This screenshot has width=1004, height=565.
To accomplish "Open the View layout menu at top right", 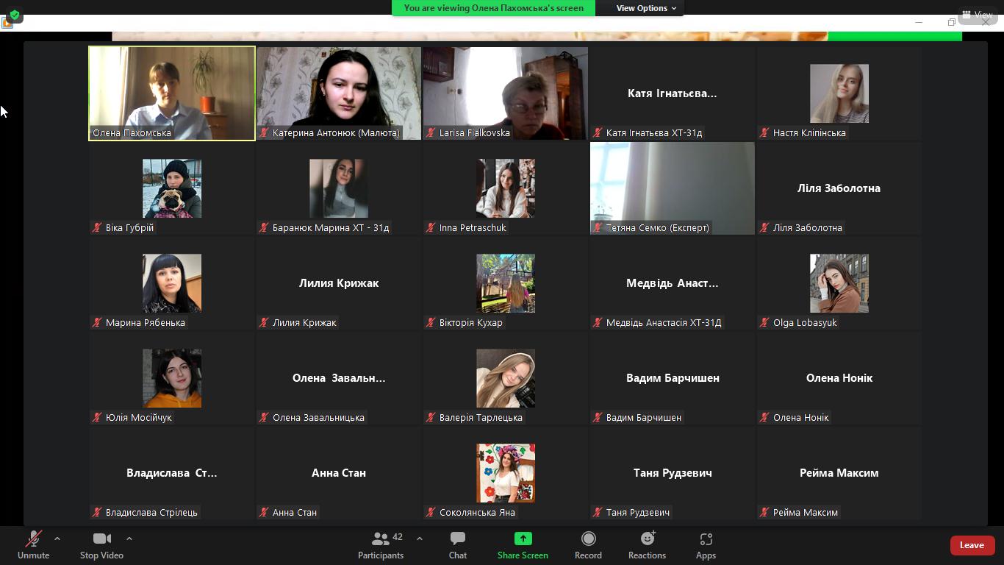I will [x=978, y=14].
